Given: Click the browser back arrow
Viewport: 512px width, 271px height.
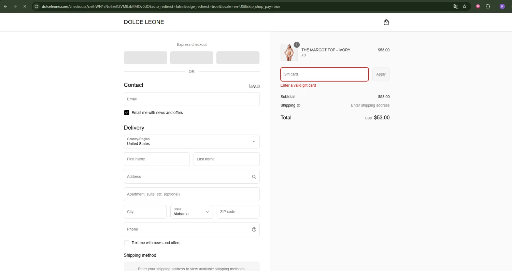Looking at the screenshot, I should 5,6.
